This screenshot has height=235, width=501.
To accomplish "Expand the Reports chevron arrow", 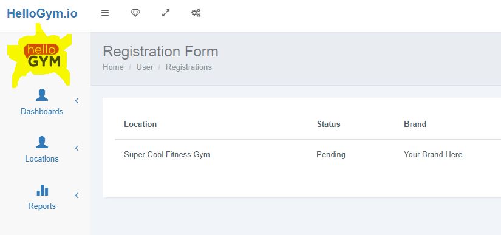I will point(77,196).
